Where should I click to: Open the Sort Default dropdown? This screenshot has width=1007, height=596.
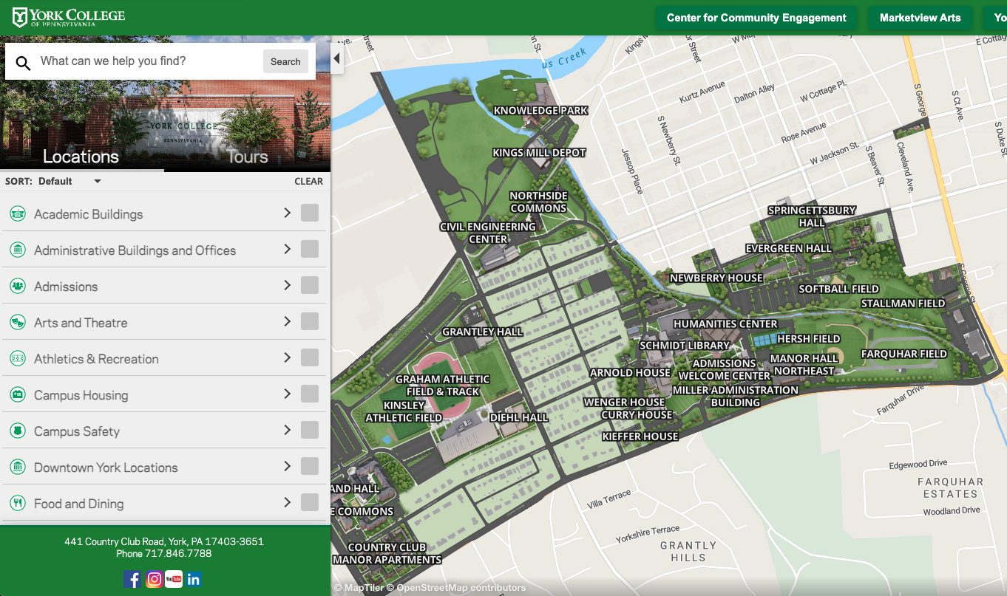coord(69,181)
